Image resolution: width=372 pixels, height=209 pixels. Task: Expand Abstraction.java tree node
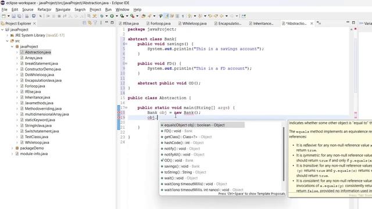coord(17,52)
